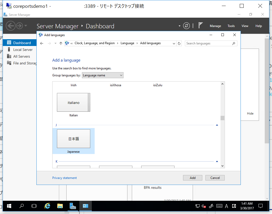Click Hide in the Server Manager welcome panel

250,113
